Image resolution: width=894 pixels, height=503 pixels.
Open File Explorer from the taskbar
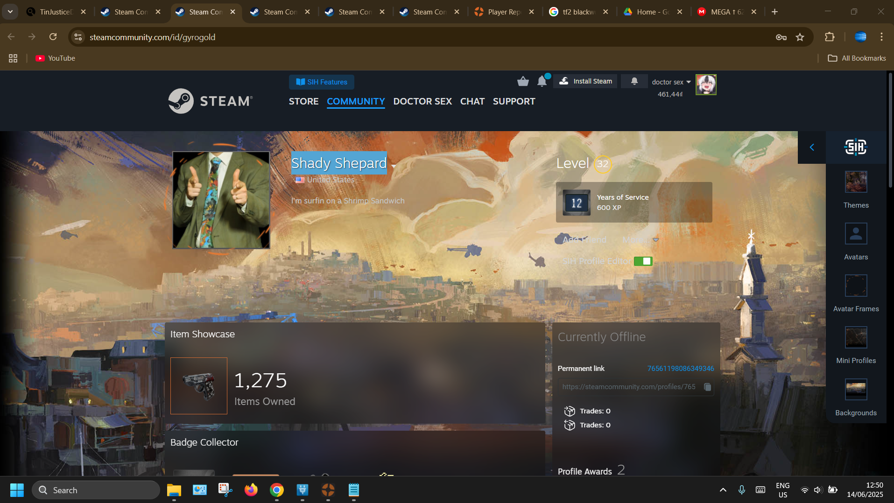(174, 490)
